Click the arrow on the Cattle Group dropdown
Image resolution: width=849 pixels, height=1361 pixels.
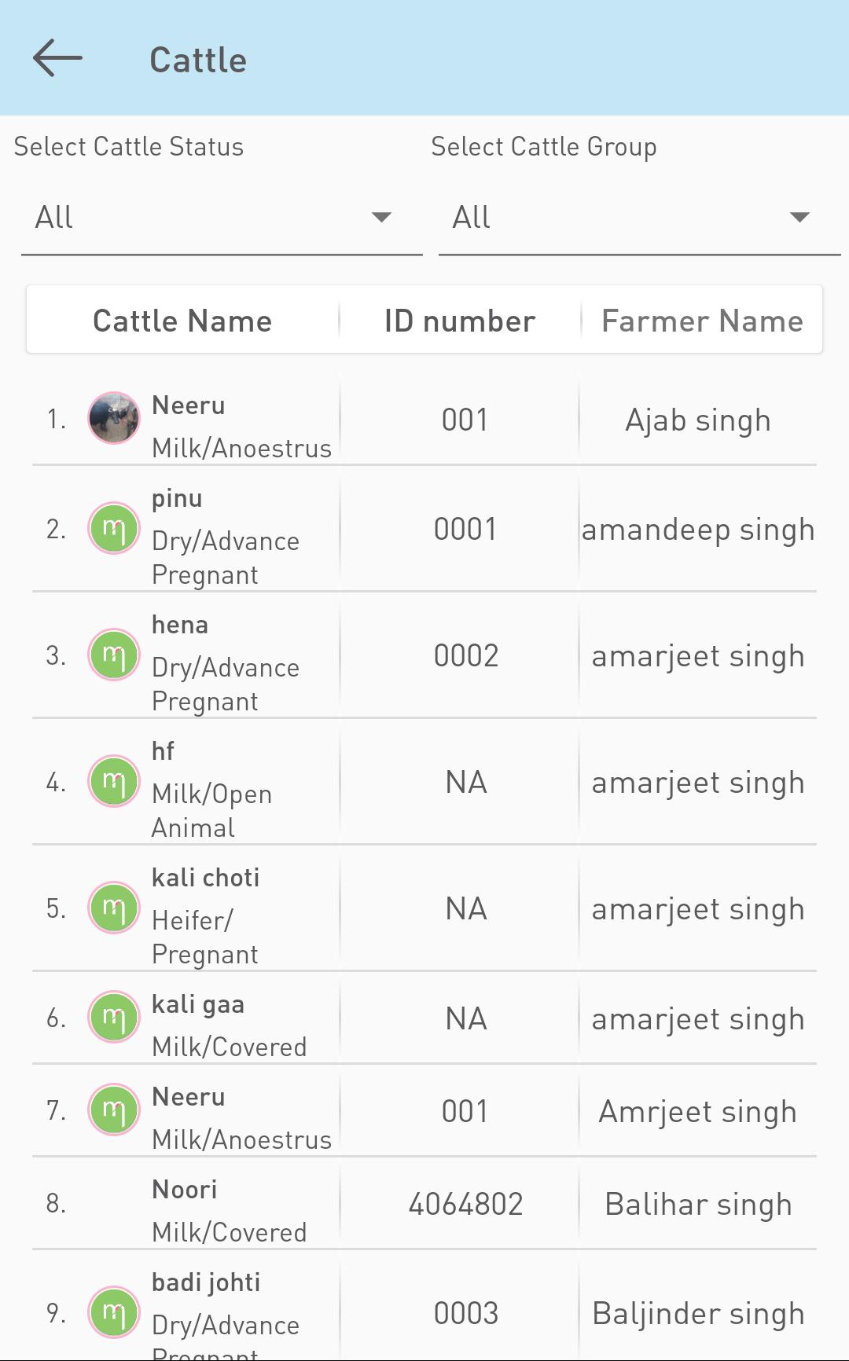(799, 218)
